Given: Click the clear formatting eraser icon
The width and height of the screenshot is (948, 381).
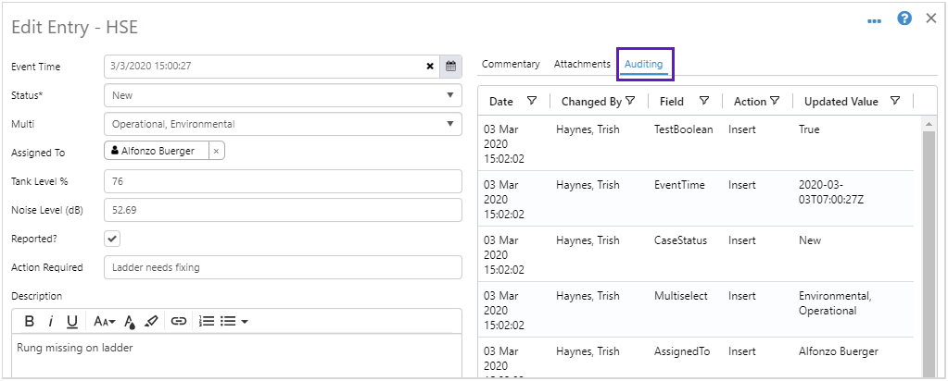Looking at the screenshot, I should click(152, 321).
